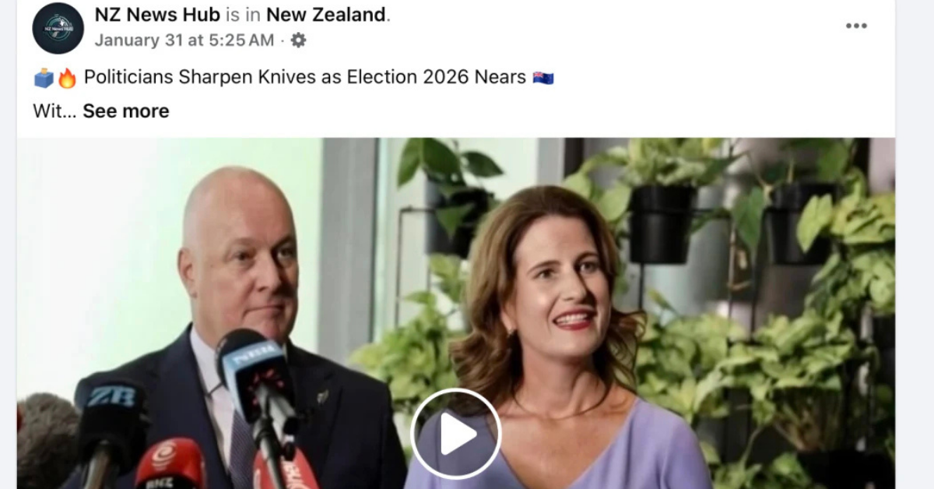This screenshot has height=489, width=934.
Task: Click the hanging black plant pot in the video
Action: point(662,224)
